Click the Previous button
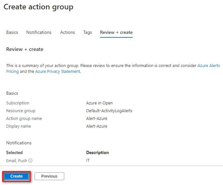 coord(49,176)
